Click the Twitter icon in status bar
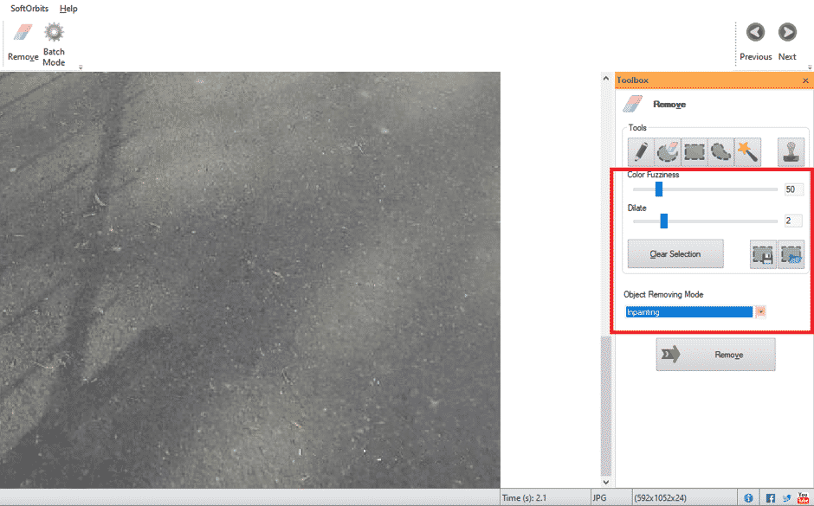Viewport: 814px width, 506px height. click(787, 497)
